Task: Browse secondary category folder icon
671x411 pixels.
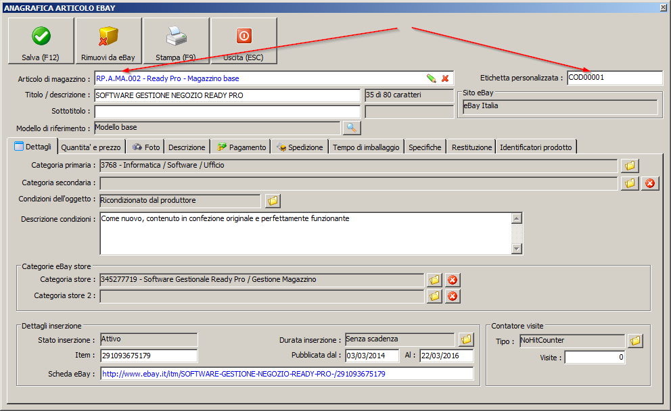Action: [x=630, y=183]
